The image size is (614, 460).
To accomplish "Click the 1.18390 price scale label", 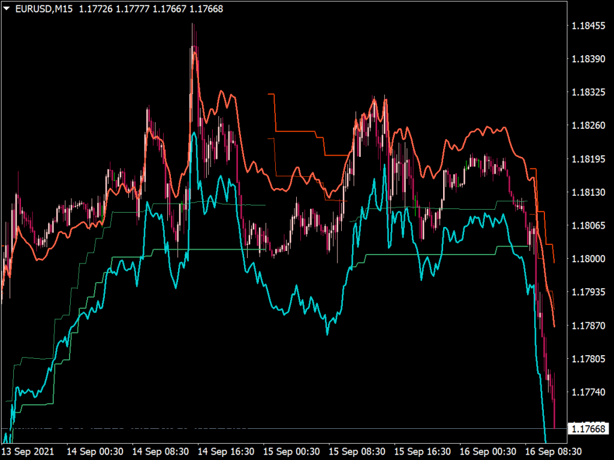I will [588, 59].
